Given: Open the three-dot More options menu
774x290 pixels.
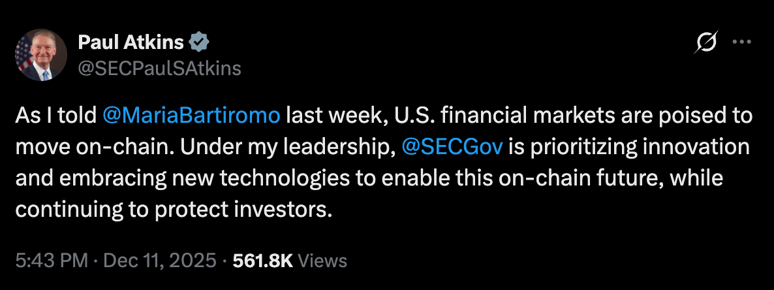Looking at the screenshot, I should tap(743, 42).
